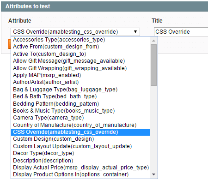Screen dimensions: 208x180
Task: Open the Attribute combo box dropdown arrow
Action: [135, 32]
